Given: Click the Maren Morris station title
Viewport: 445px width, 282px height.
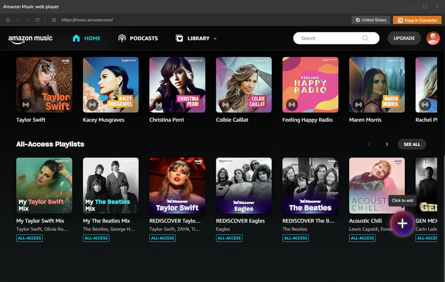Looking at the screenshot, I should pos(365,120).
